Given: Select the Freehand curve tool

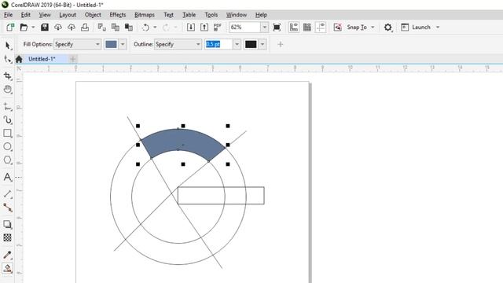Looking at the screenshot, I should [x=8, y=106].
